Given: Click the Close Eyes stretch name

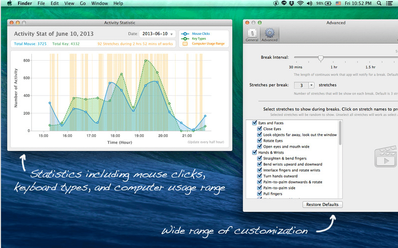Looking at the screenshot, I should click(272, 129).
